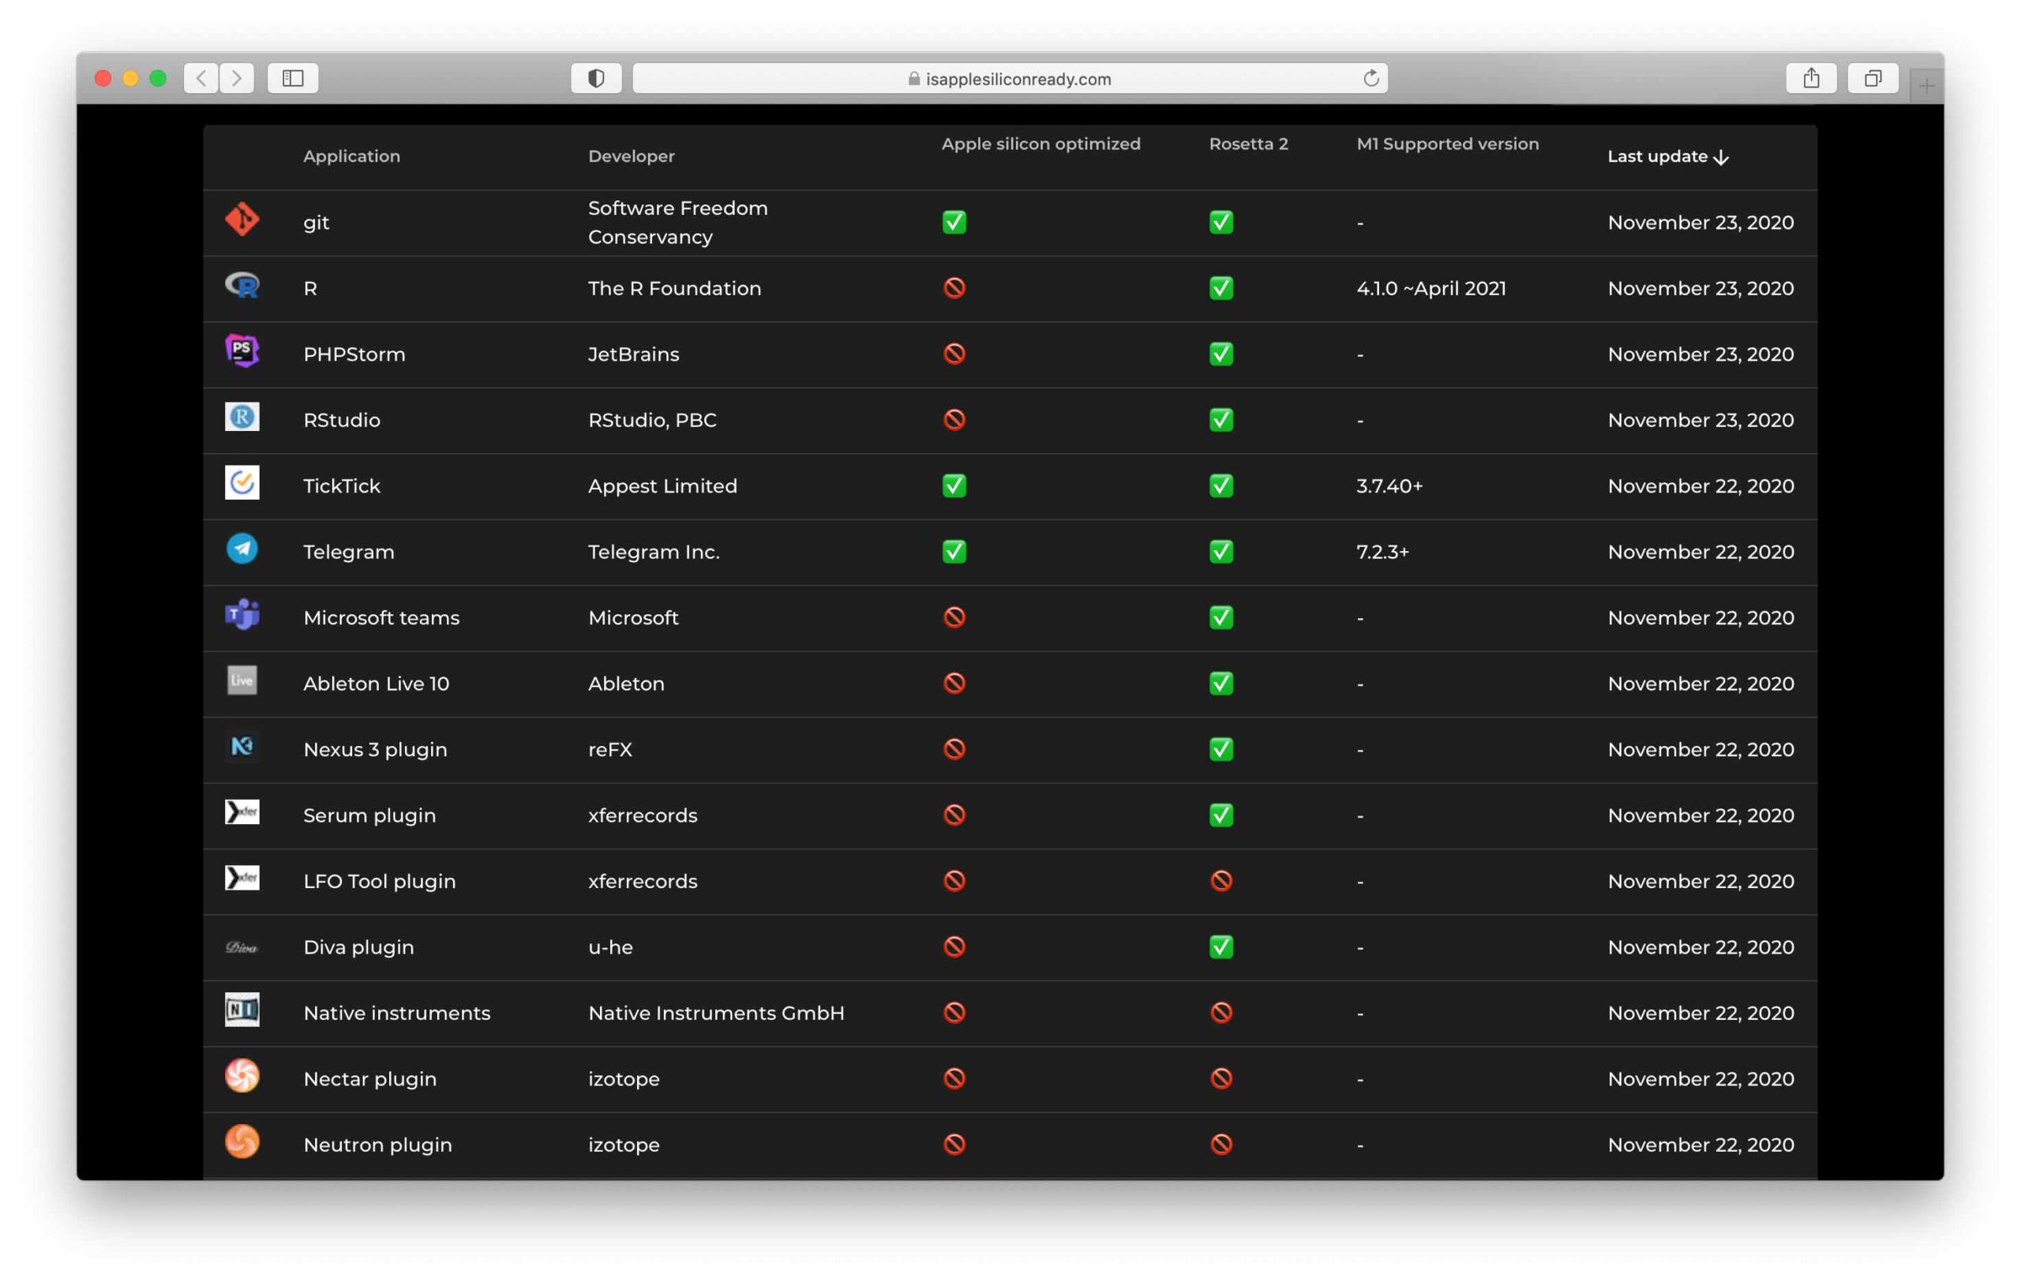The image size is (2021, 1282).
Task: Click git's Apple silicon optimized checkmark
Action: tap(954, 223)
